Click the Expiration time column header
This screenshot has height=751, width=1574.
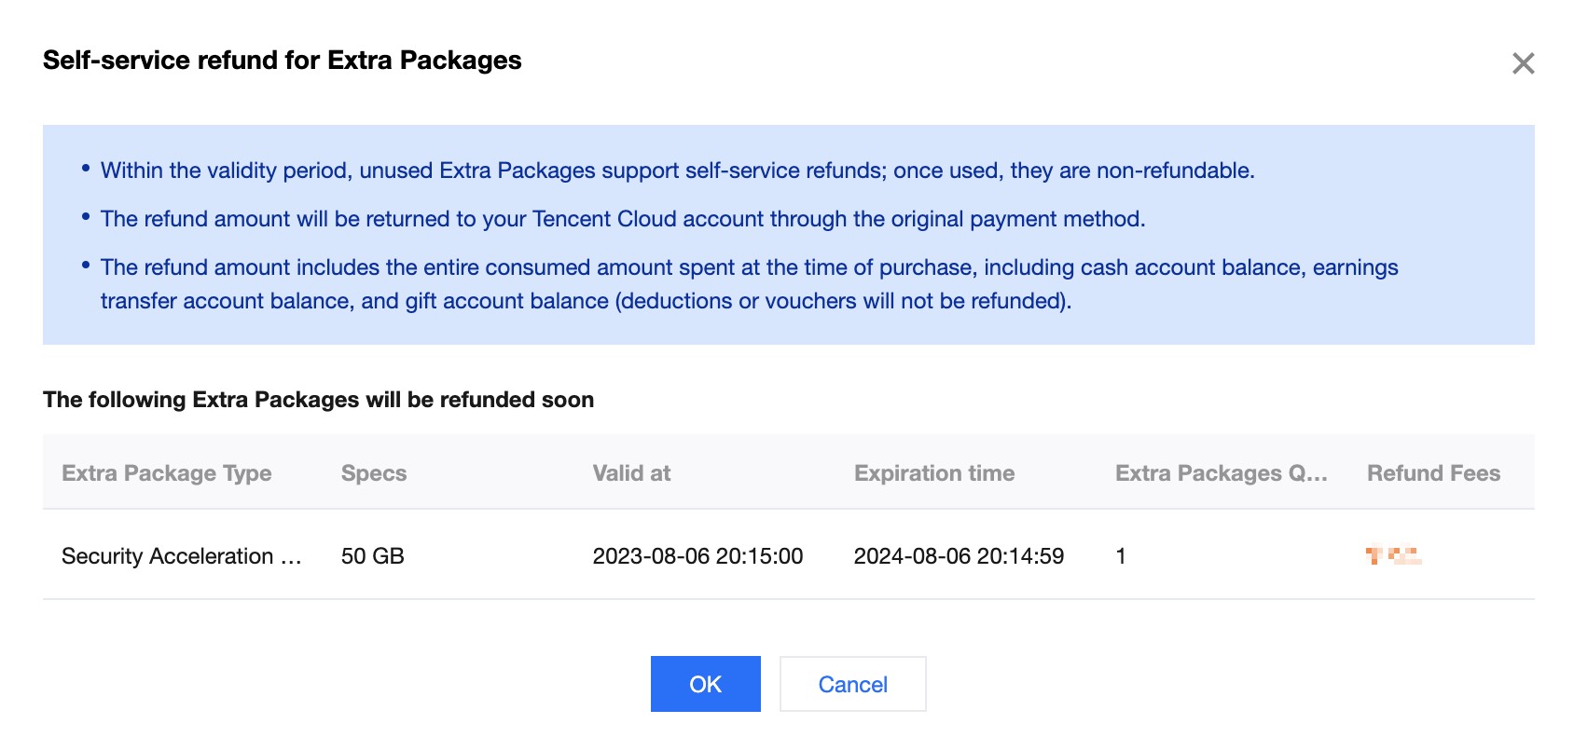(x=933, y=473)
